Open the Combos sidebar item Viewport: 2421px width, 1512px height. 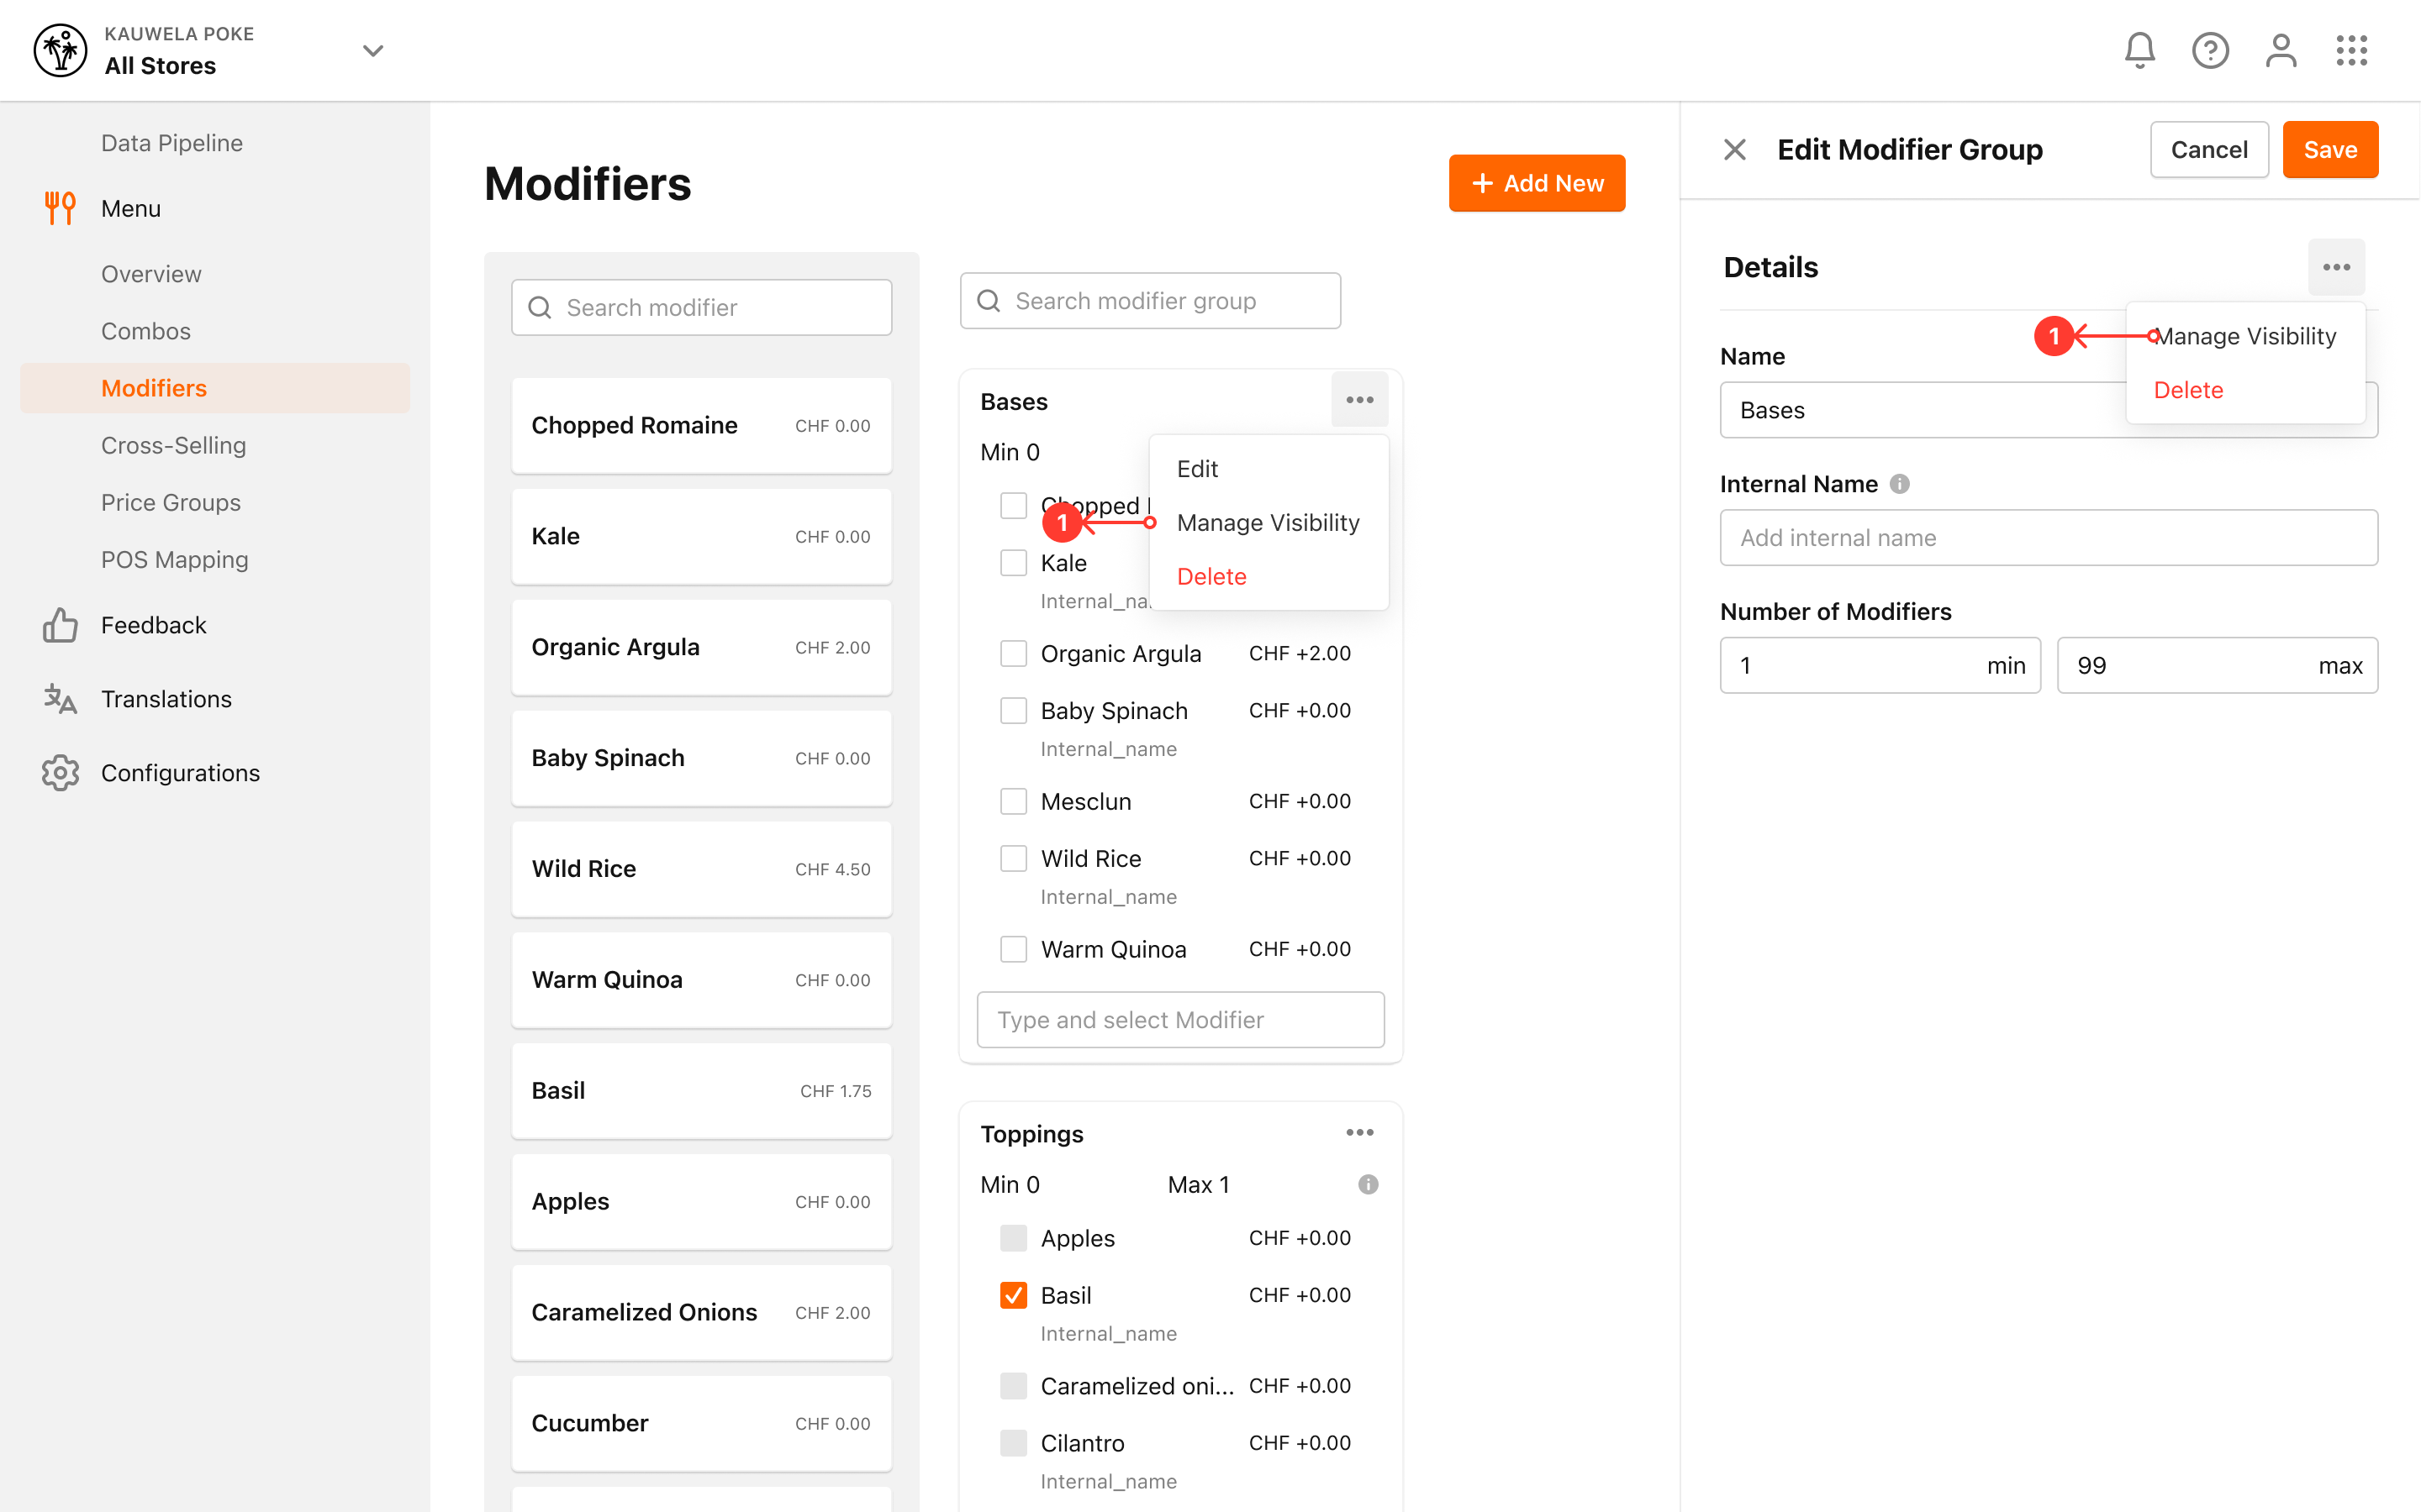coord(146,331)
